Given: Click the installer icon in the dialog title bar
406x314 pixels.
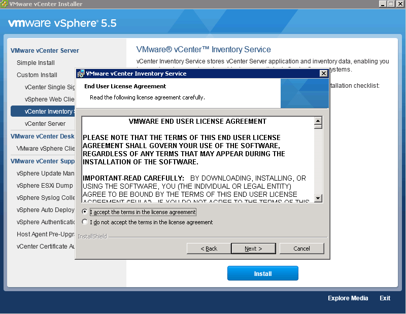Looking at the screenshot, I should [x=81, y=74].
